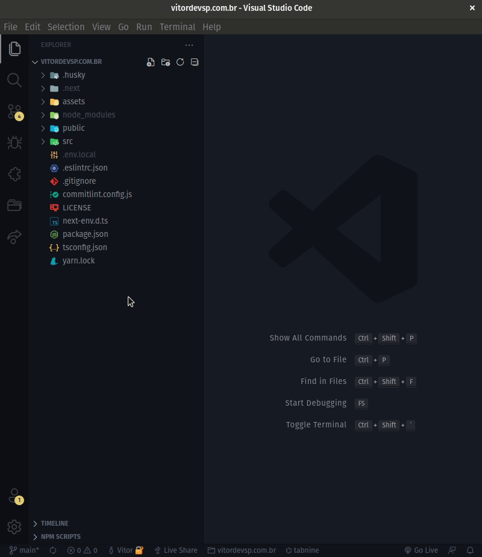
Task: Refresh the Explorer file tree
Action: click(180, 62)
